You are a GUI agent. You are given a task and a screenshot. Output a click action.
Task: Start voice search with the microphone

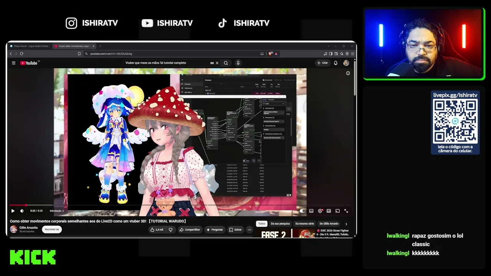coord(238,63)
